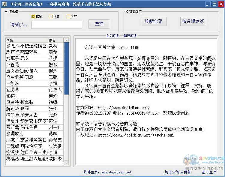
Task: Select poem 清平乐·采芳人杳
Action: click(27, 115)
